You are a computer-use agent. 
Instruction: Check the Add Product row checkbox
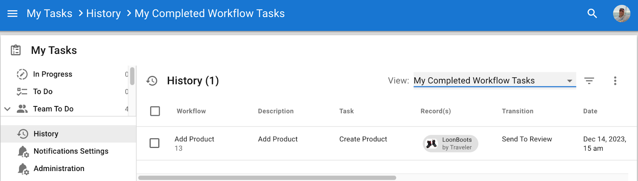[154, 143]
